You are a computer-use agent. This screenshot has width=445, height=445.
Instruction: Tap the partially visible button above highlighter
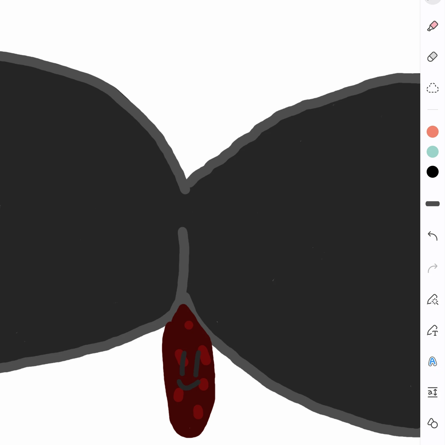433,2
